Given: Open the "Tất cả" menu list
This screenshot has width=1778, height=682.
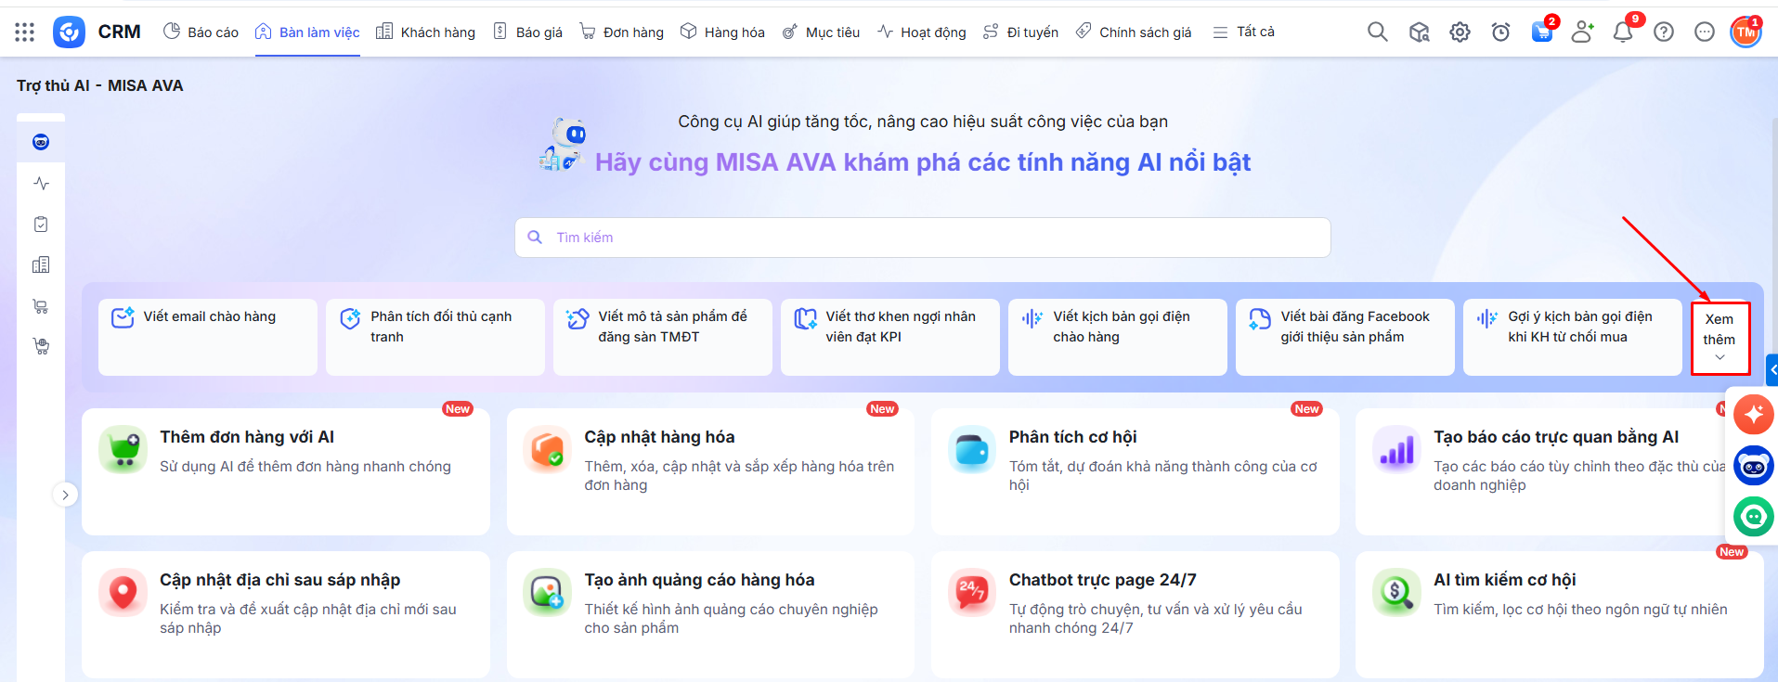Looking at the screenshot, I should pyautogui.click(x=1244, y=32).
